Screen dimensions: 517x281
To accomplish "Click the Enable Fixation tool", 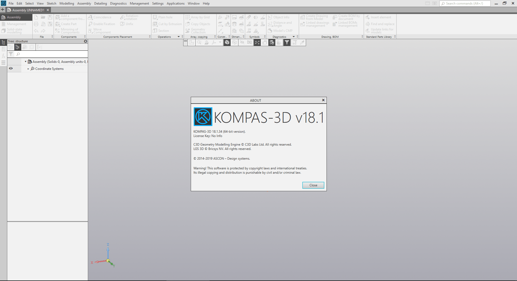I will point(102,24).
